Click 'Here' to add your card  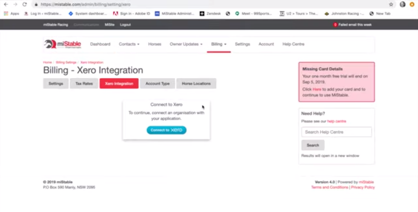click(317, 89)
